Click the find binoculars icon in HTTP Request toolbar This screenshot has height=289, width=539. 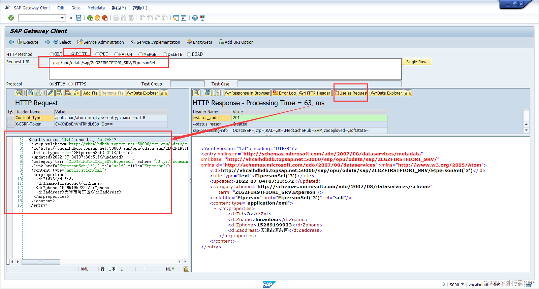pos(30,93)
